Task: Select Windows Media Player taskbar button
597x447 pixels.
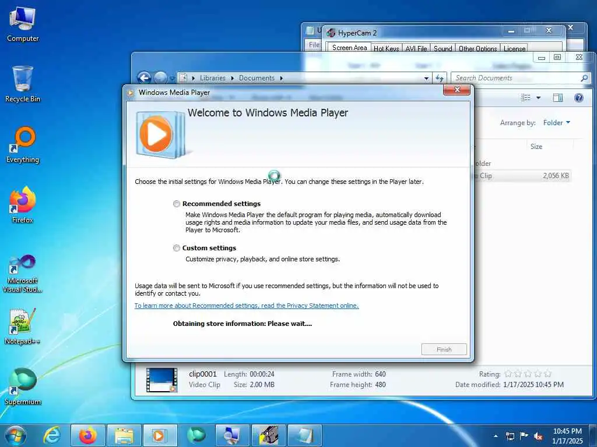Action: click(x=160, y=435)
